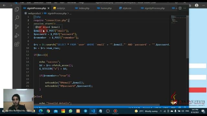Click webproduct folder in breadcrumbs

tap(34, 13)
